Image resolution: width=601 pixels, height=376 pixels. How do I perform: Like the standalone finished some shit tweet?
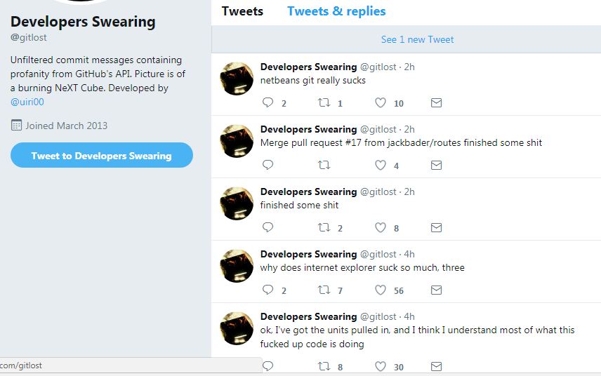click(x=381, y=228)
